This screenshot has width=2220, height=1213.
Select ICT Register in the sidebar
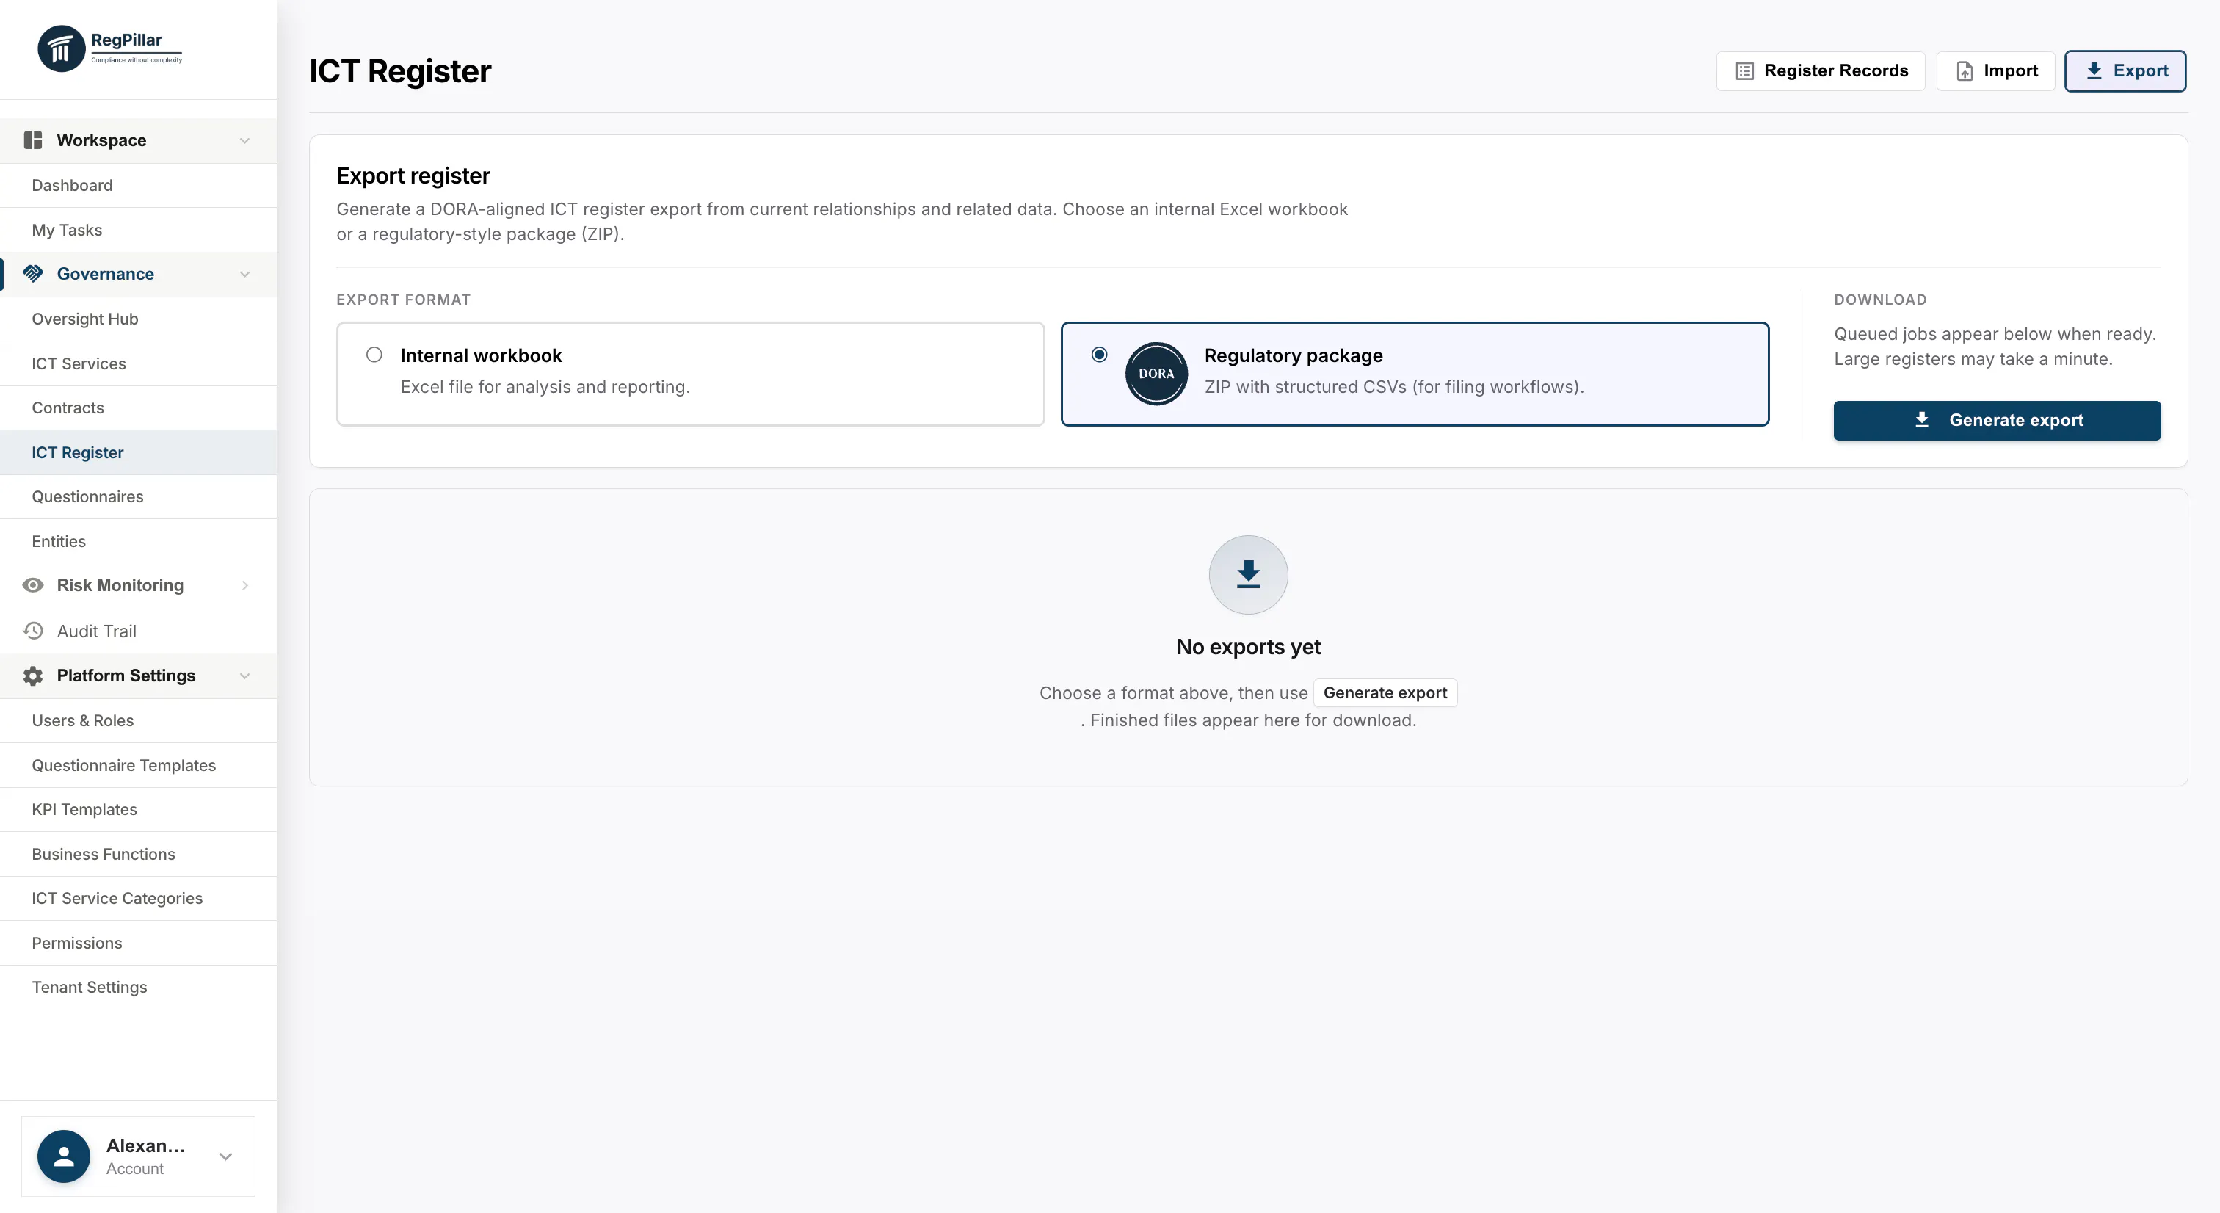coord(139,452)
